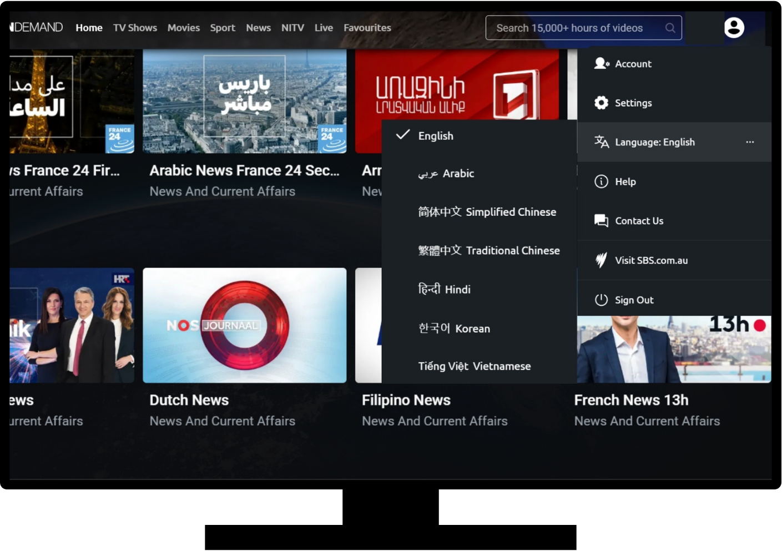This screenshot has width=782, height=551.
Task: Click the Sign Out power icon
Action: click(x=601, y=300)
